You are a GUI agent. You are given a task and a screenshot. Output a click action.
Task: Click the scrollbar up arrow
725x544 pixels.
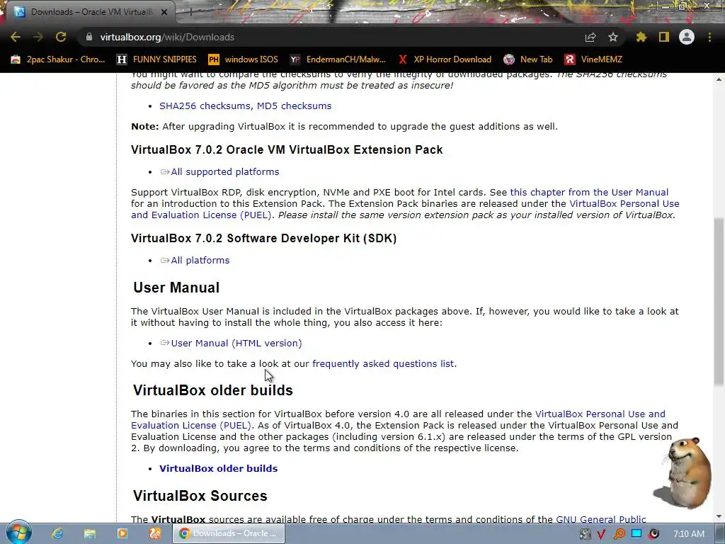[719, 79]
